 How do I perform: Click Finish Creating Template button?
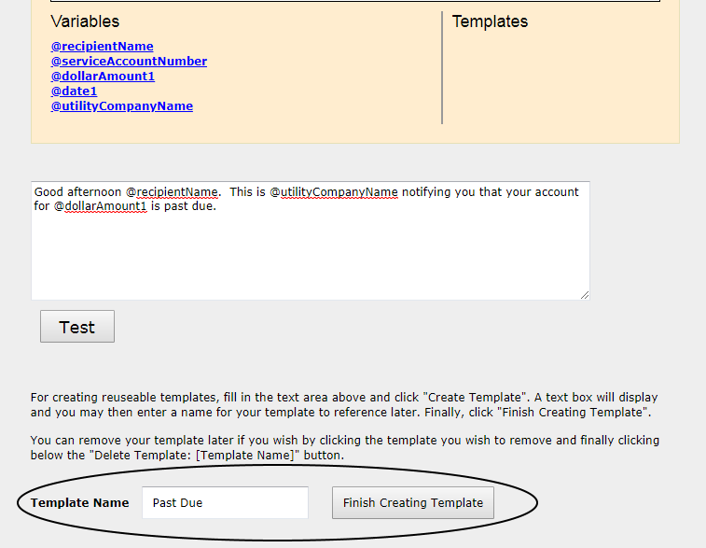pyautogui.click(x=412, y=502)
